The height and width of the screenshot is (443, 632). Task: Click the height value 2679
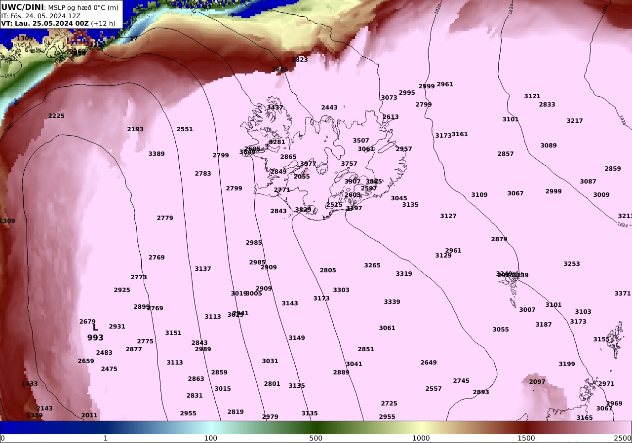[87, 322]
